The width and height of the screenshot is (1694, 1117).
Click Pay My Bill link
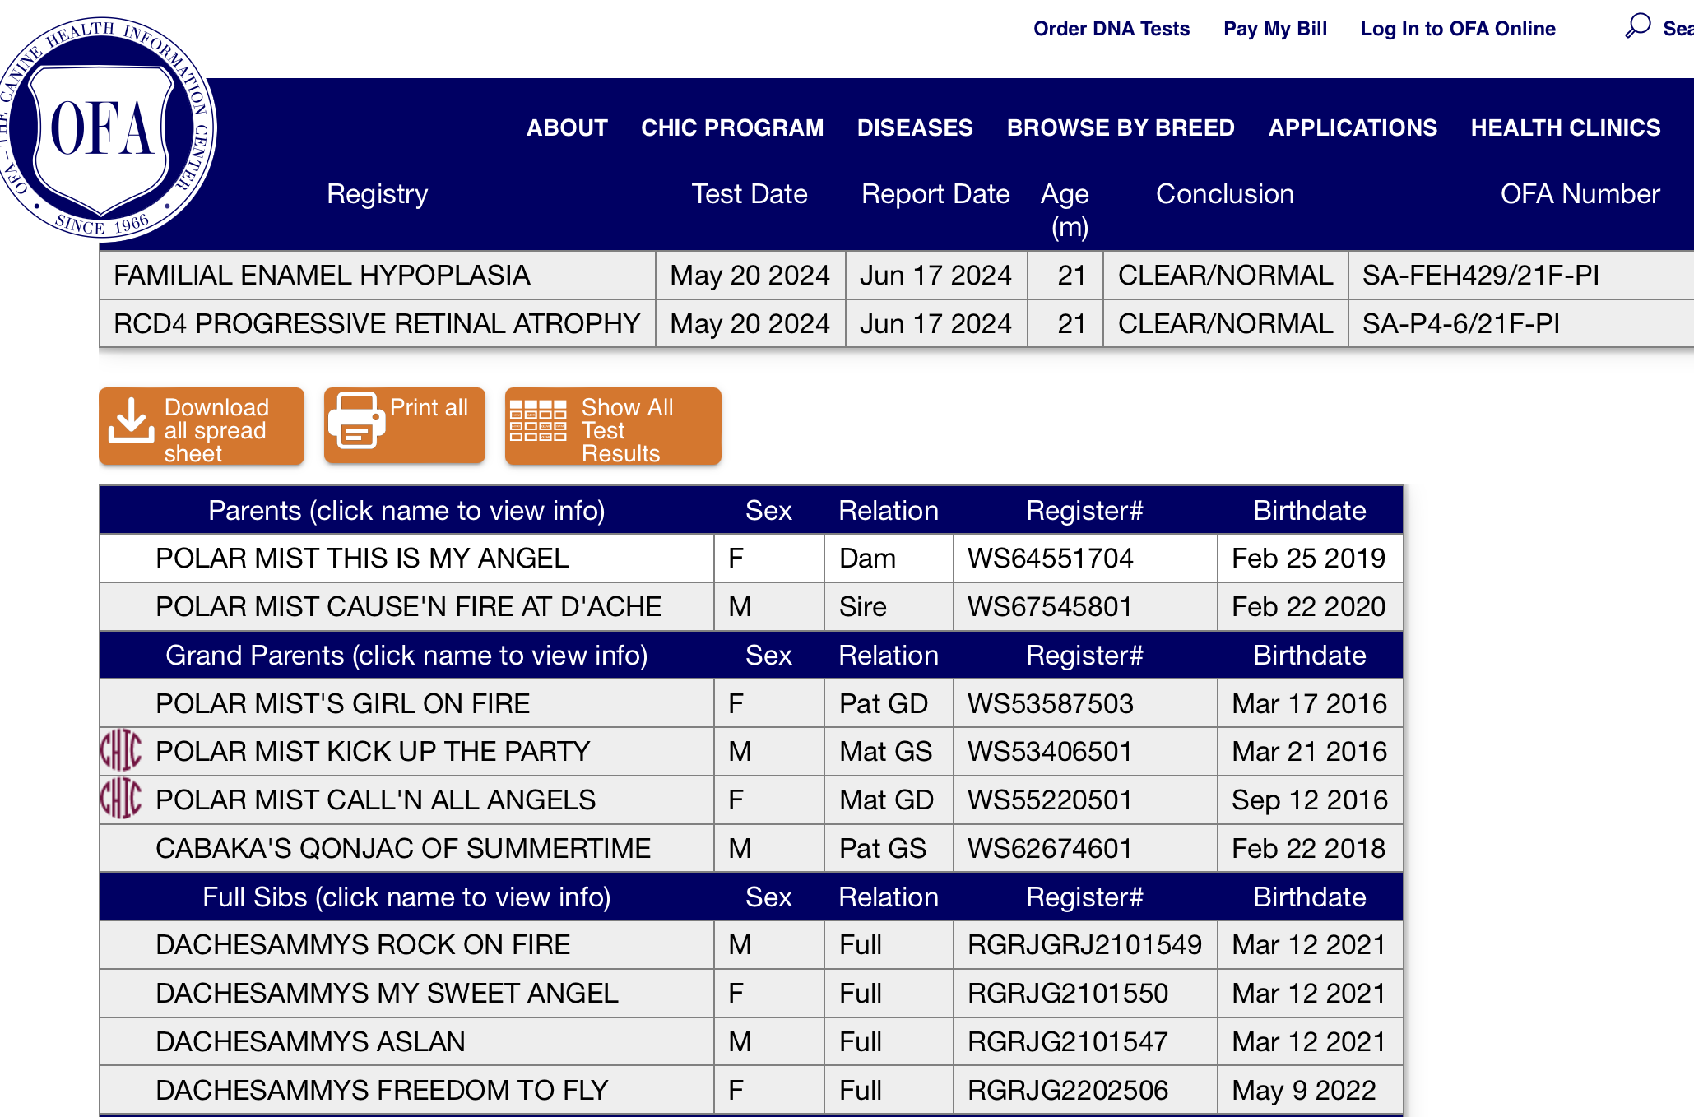1275,29
